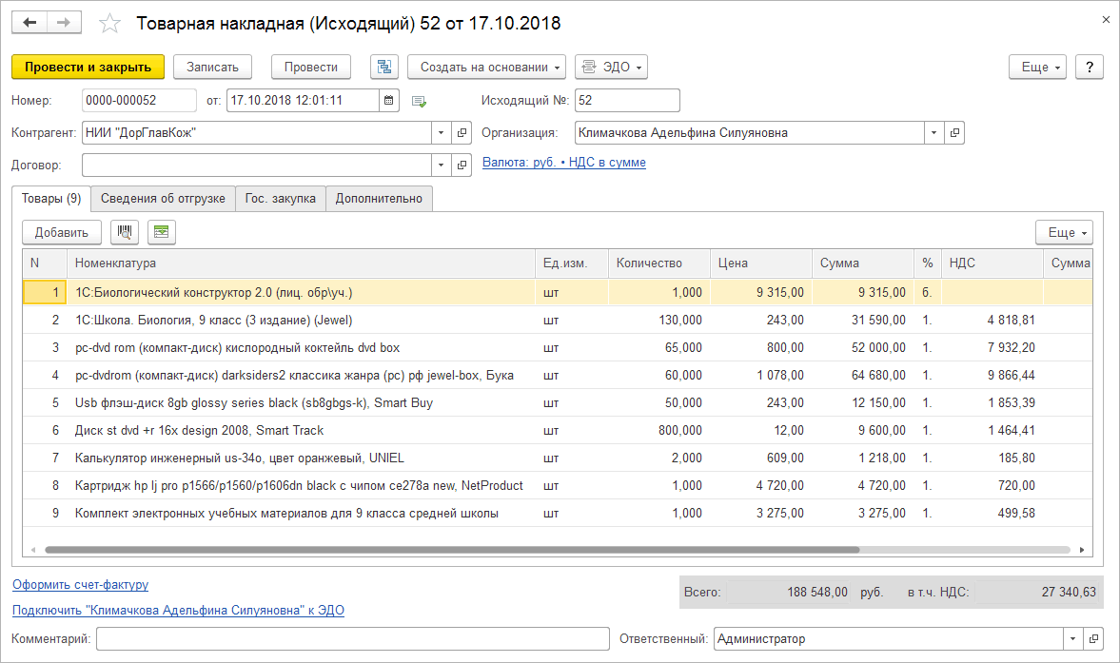The width and height of the screenshot is (1120, 663).
Task: Expand the Создать на основании dropdown
Action: (x=486, y=67)
